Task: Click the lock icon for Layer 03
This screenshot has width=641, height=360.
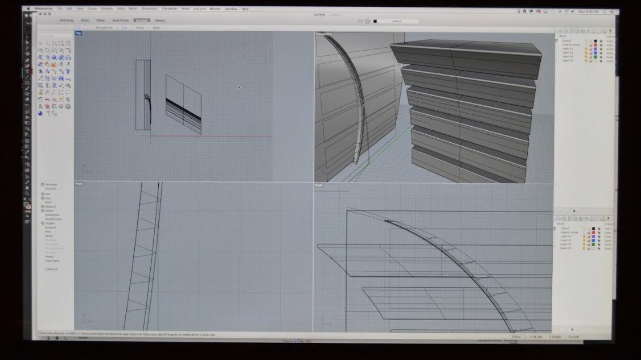Action: click(590, 53)
